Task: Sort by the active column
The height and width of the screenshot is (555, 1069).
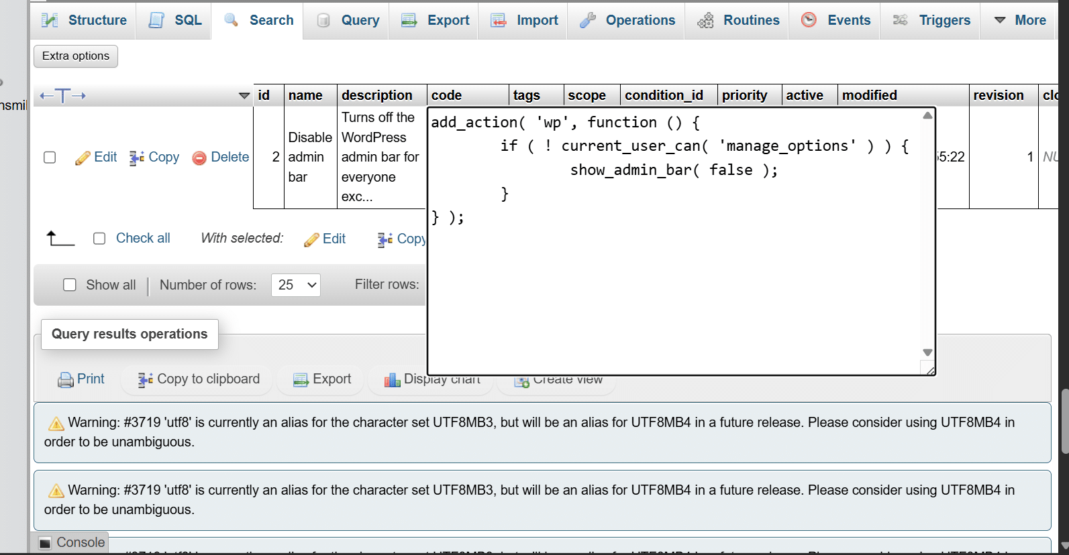Action: point(805,95)
